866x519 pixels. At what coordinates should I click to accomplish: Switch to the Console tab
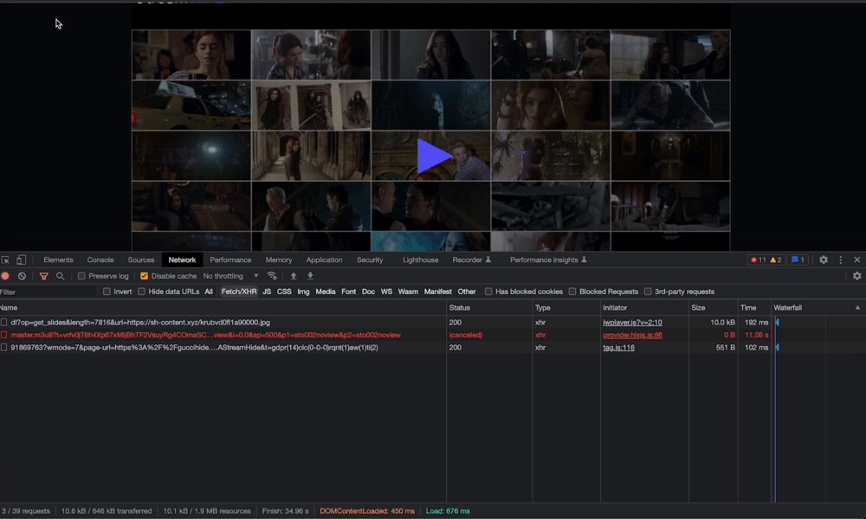100,259
